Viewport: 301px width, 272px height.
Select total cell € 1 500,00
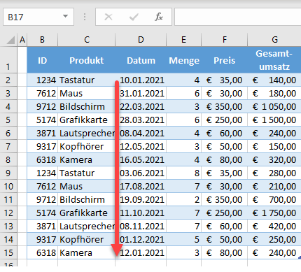tap(274, 120)
